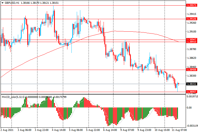This screenshot has height=133, width=198.
Task: Open the chart menu triangle beside GBPUSD
Action: pos(2,3)
